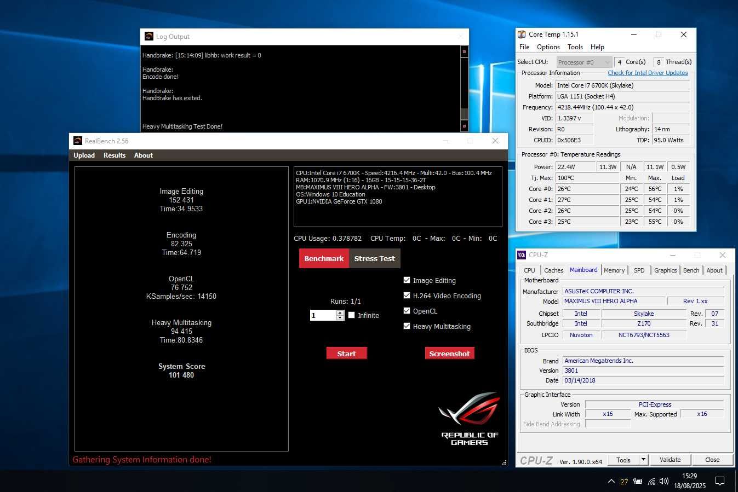The height and width of the screenshot is (492, 738).
Task: Switch to CPU-Z Caches tab
Action: pyautogui.click(x=553, y=270)
